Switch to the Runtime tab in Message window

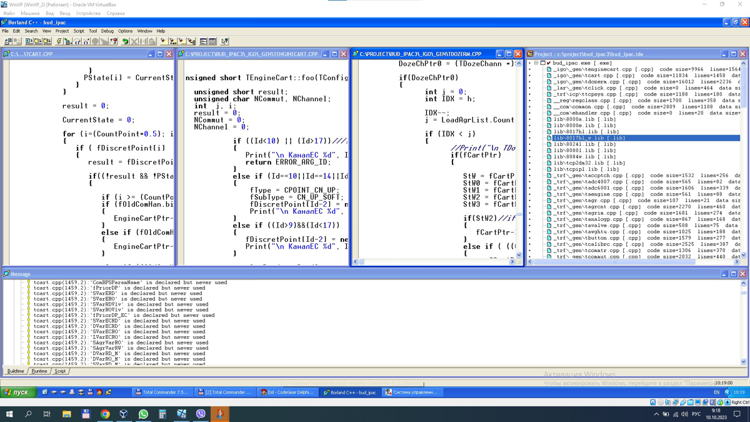pyautogui.click(x=39, y=371)
